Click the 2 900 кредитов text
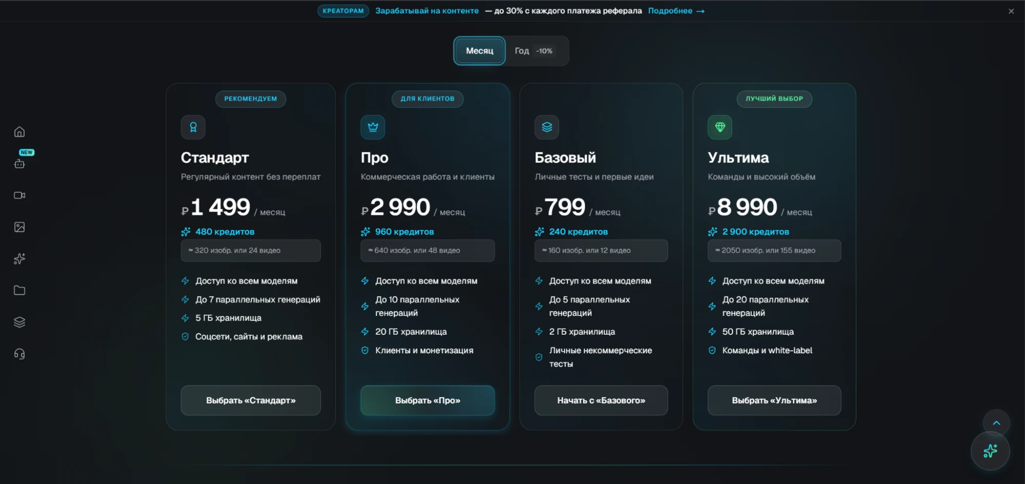Screen dimensions: 1025x484 (x=756, y=232)
